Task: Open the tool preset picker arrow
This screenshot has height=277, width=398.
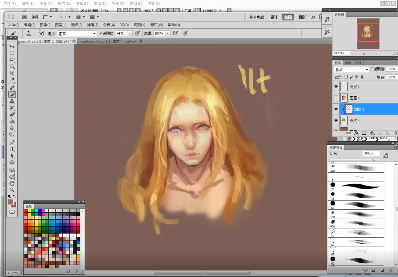Action: pos(19,33)
